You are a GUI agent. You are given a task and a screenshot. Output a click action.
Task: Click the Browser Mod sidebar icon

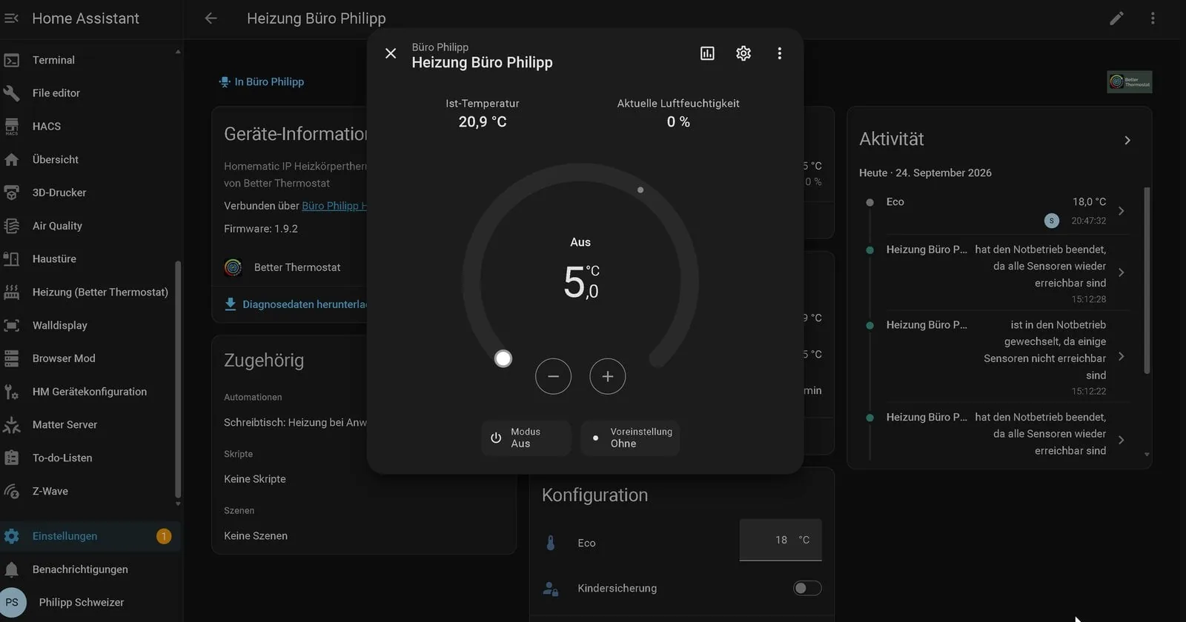(x=12, y=358)
